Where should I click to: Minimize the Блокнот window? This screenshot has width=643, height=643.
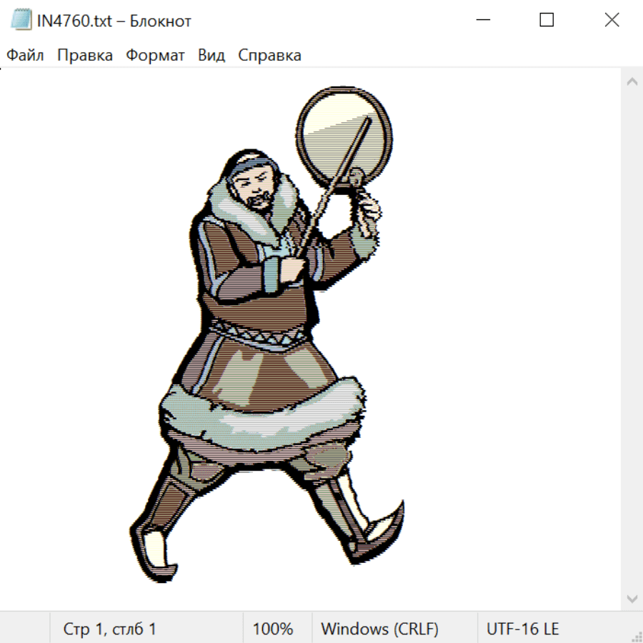click(x=482, y=21)
